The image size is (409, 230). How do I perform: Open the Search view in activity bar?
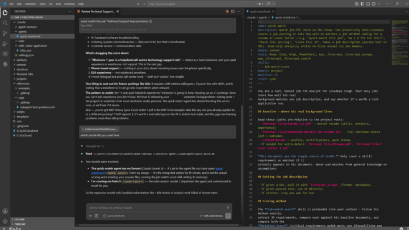click(5, 23)
